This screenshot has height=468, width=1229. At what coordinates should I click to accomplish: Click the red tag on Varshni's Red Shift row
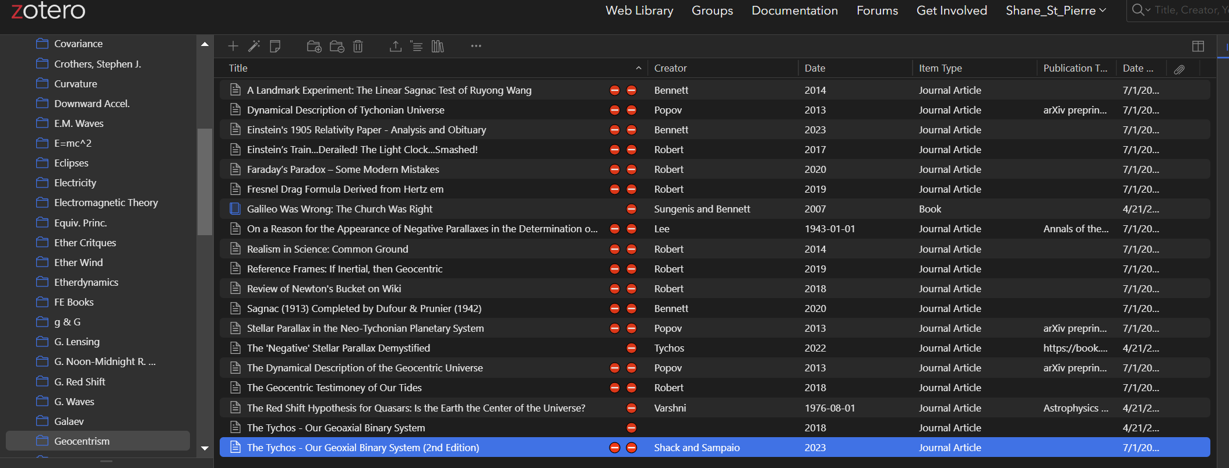(x=631, y=408)
